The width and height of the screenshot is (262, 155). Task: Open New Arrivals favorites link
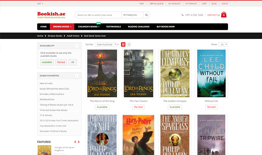[x=46, y=83]
